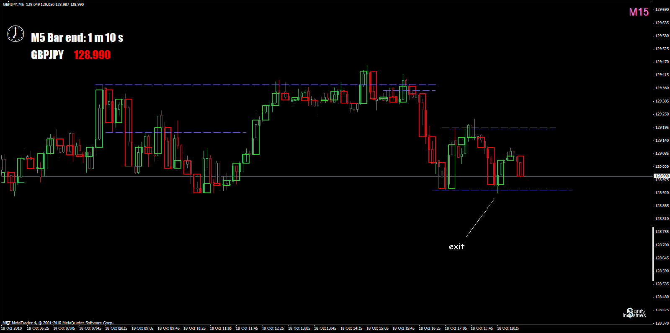670x333 pixels.
Task: Select the 129.470 level on the price axis
Action: pos(662,61)
